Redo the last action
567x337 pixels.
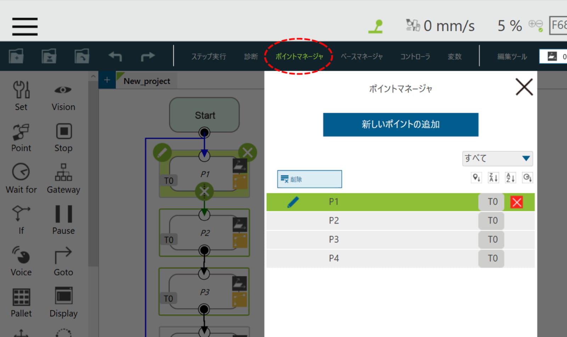tap(148, 56)
